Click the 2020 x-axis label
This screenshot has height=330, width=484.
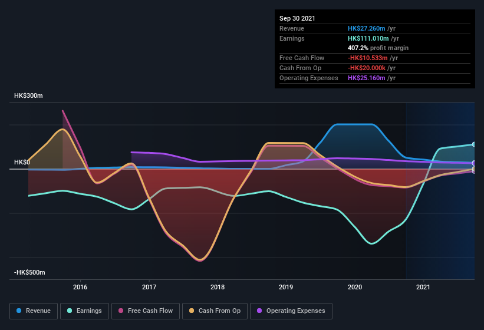[355, 287]
